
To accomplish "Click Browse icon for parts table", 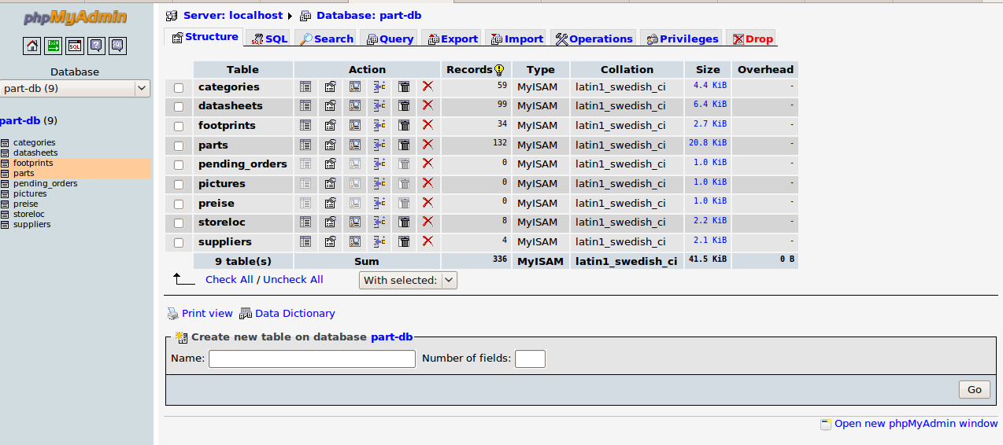I will point(305,145).
